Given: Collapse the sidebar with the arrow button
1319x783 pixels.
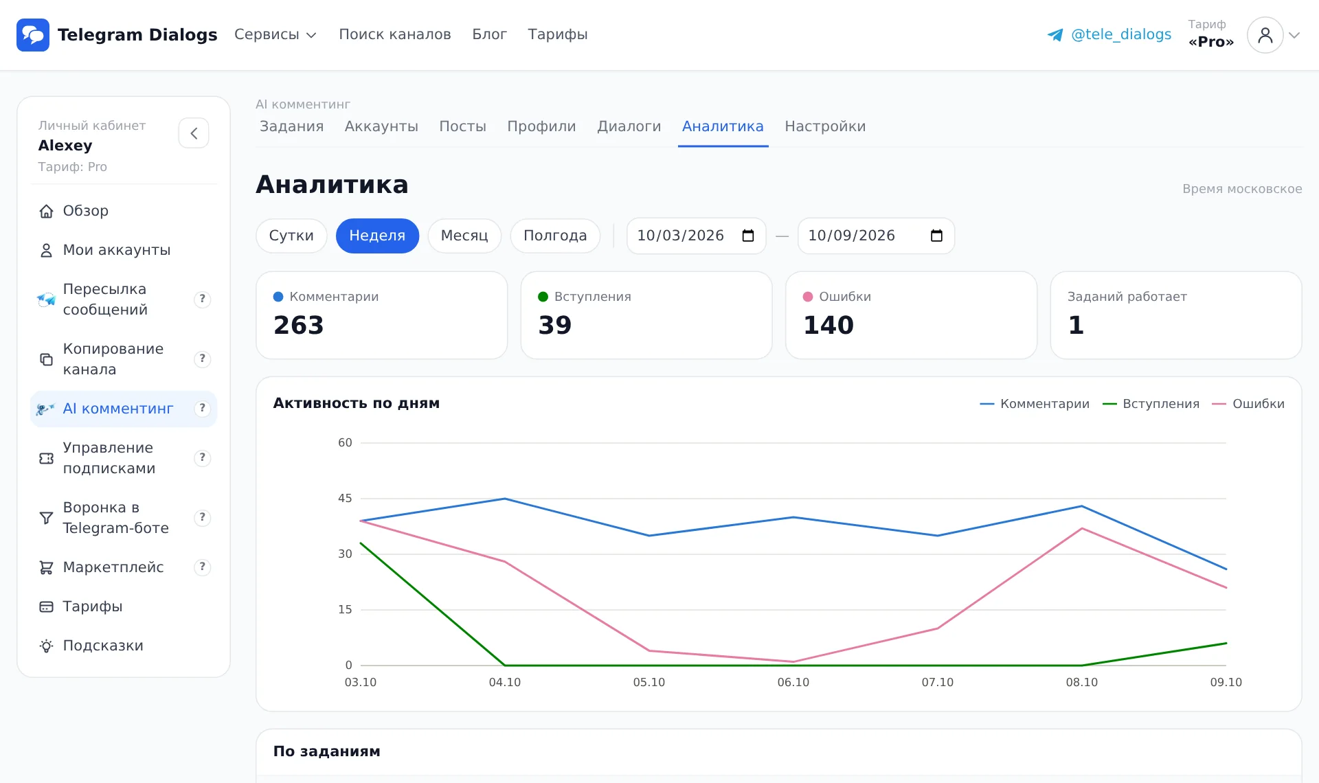Looking at the screenshot, I should [x=194, y=133].
